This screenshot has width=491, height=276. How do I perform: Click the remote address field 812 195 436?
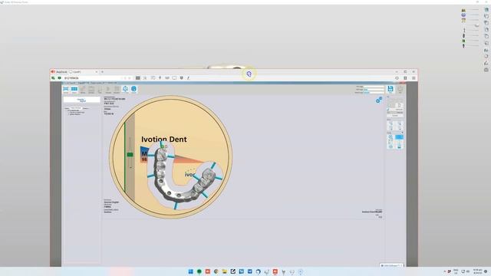coord(92,78)
